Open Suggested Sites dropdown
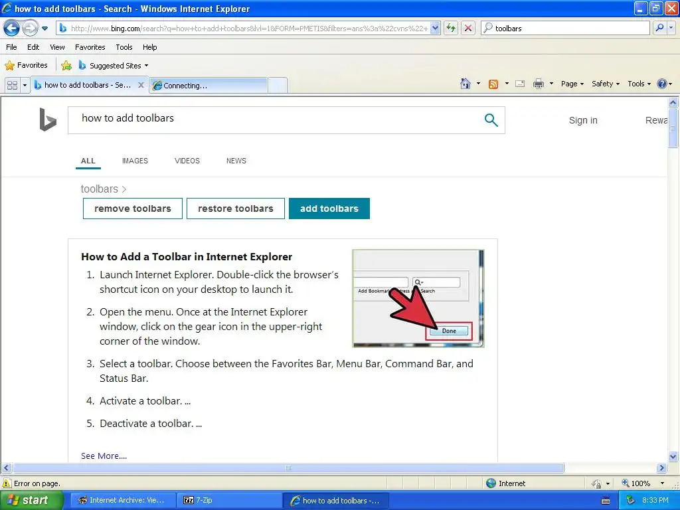 click(x=114, y=66)
